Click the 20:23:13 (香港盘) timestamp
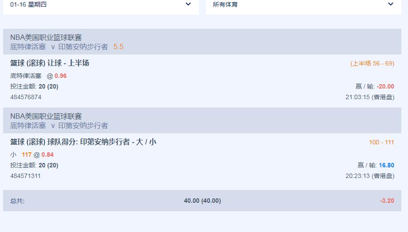 tap(370, 176)
